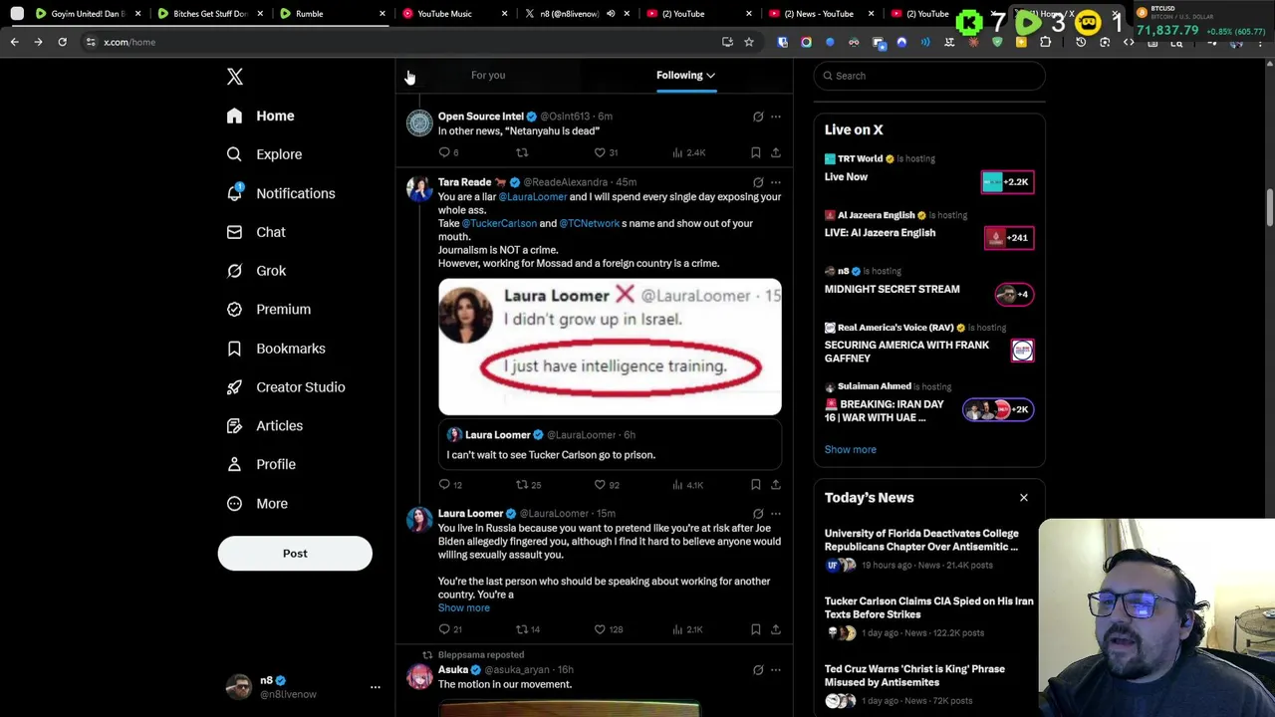Screen dimensions: 1275x717
Task: Open the Home section
Action: (x=260, y=116)
